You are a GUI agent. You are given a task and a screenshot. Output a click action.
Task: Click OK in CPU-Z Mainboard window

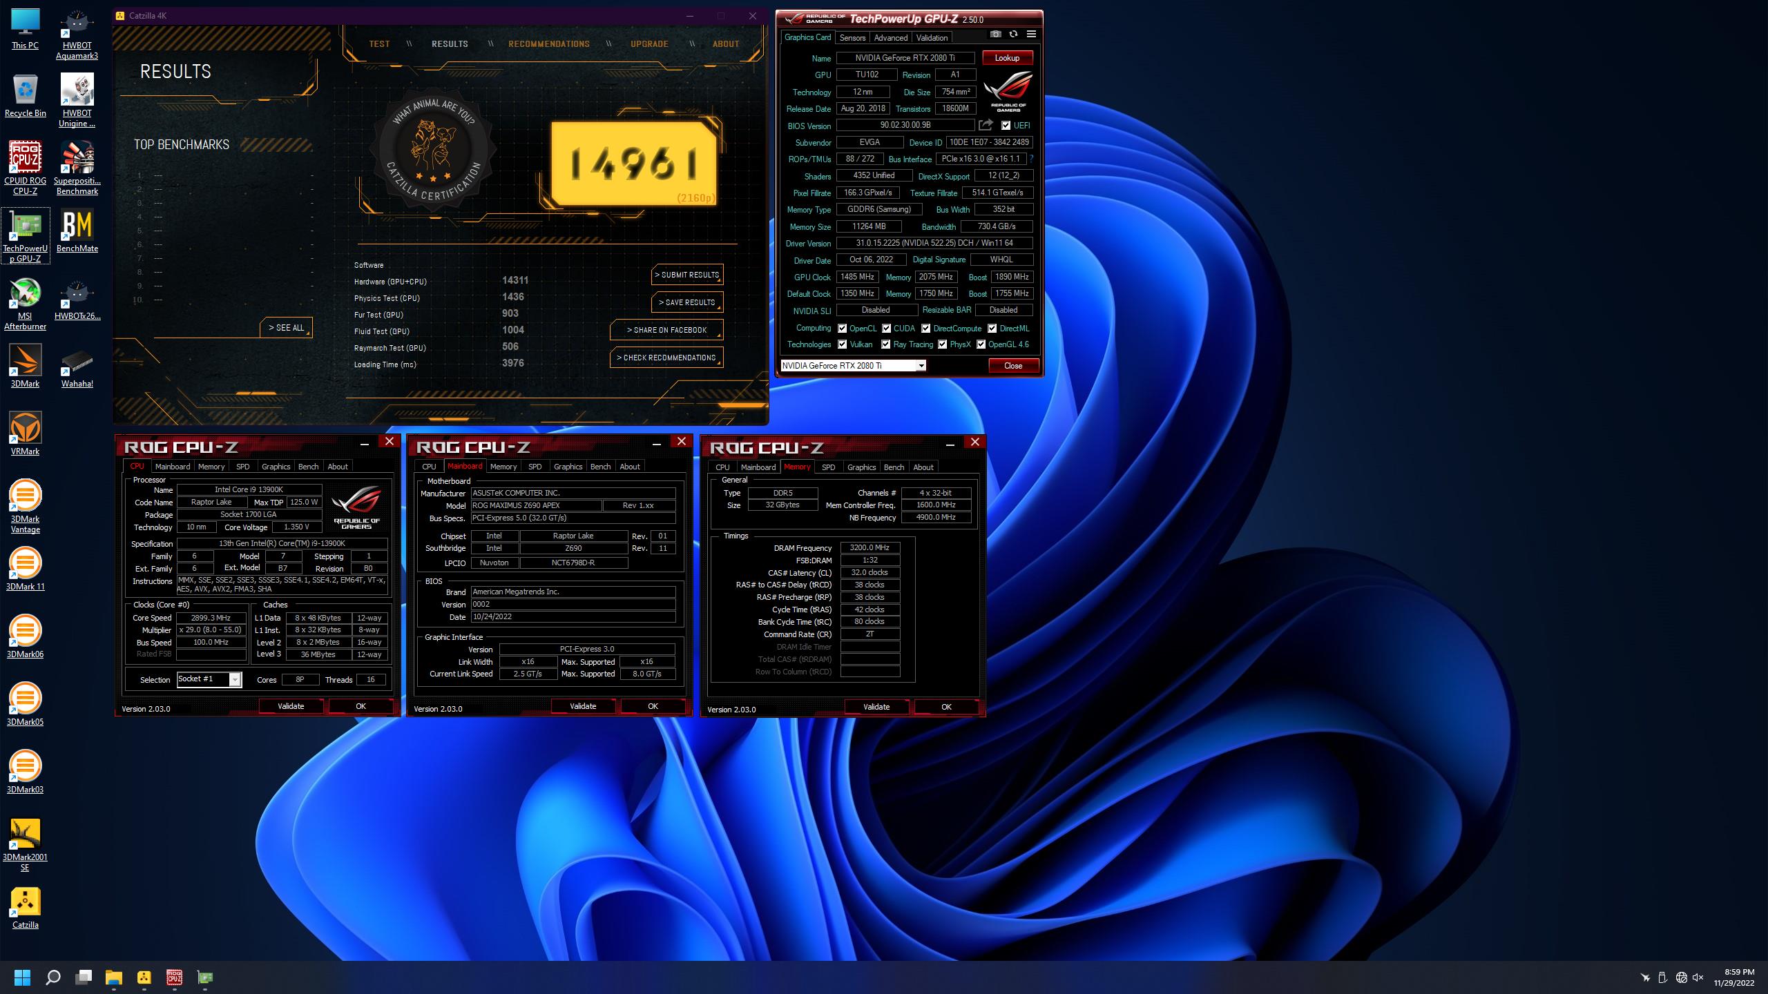point(653,706)
